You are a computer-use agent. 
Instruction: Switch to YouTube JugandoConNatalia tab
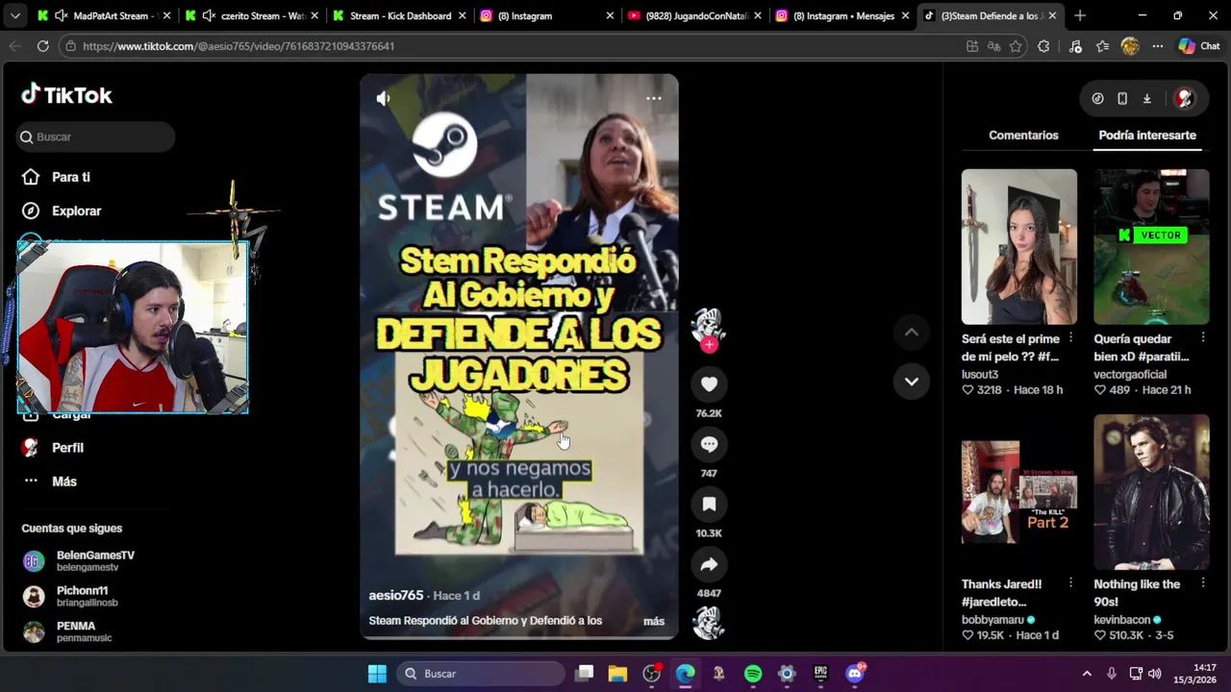click(x=694, y=15)
